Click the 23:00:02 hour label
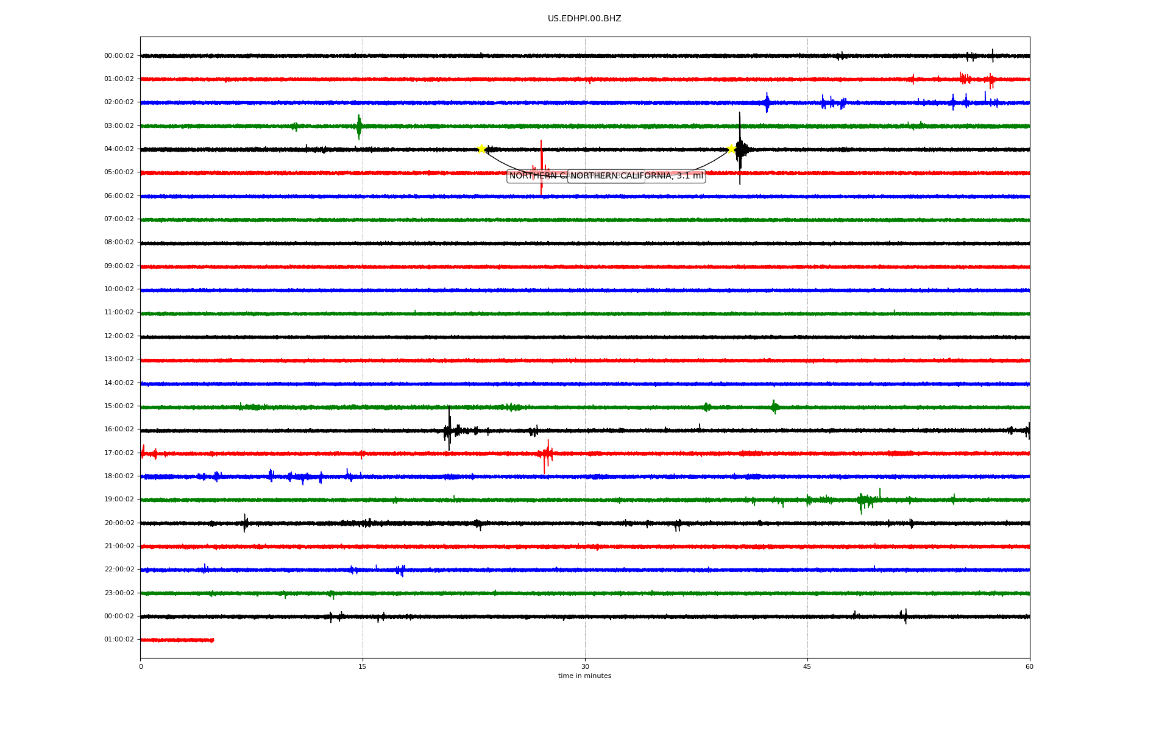This screenshot has height=731, width=1170. (x=119, y=593)
